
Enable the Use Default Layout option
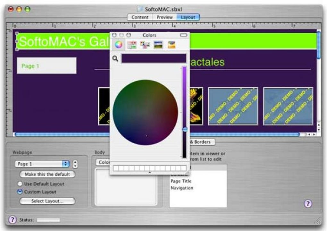tap(19, 184)
